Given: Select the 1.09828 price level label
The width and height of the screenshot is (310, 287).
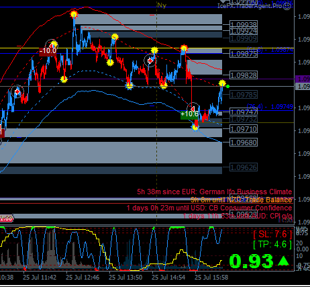Looking at the screenshot, I should pos(244,75).
